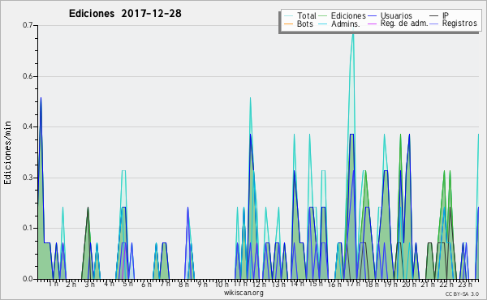Click the 17 h marker on time axis

(353, 284)
